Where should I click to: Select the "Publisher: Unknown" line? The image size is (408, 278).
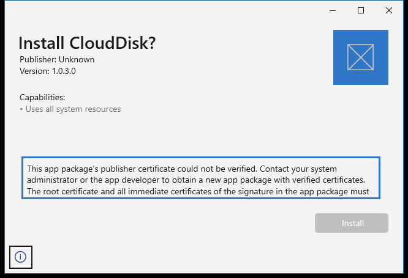57,60
